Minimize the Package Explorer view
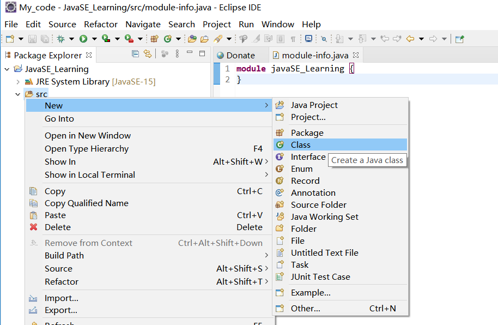This screenshot has width=498, height=325. tap(190, 52)
